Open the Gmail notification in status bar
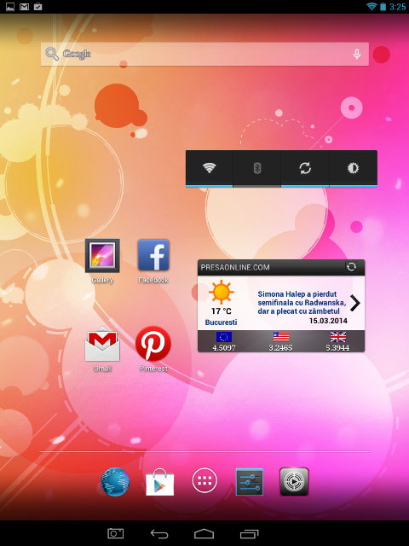Image resolution: width=409 pixels, height=546 pixels. coord(24,7)
